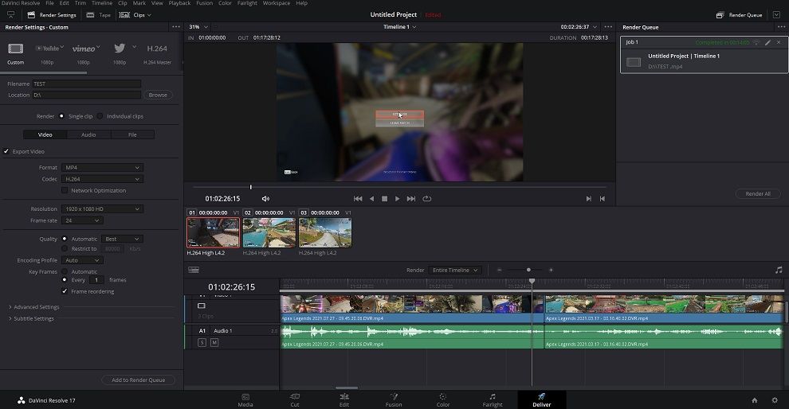The width and height of the screenshot is (789, 409).
Task: Jump to last frame in viewer
Action: [x=411, y=198]
